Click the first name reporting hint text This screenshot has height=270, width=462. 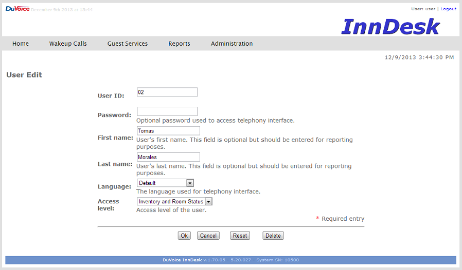point(244,143)
